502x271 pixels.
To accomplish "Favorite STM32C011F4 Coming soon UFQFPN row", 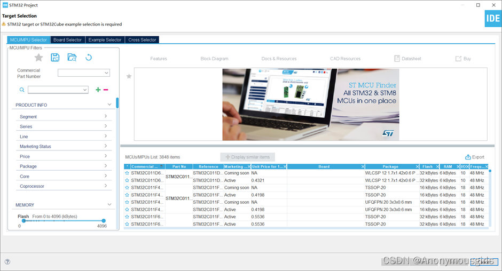I will point(127,202).
